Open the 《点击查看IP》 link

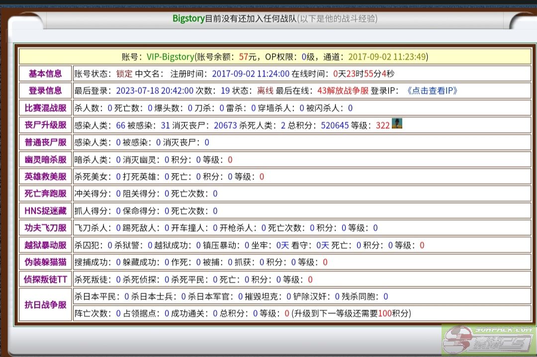coord(432,91)
